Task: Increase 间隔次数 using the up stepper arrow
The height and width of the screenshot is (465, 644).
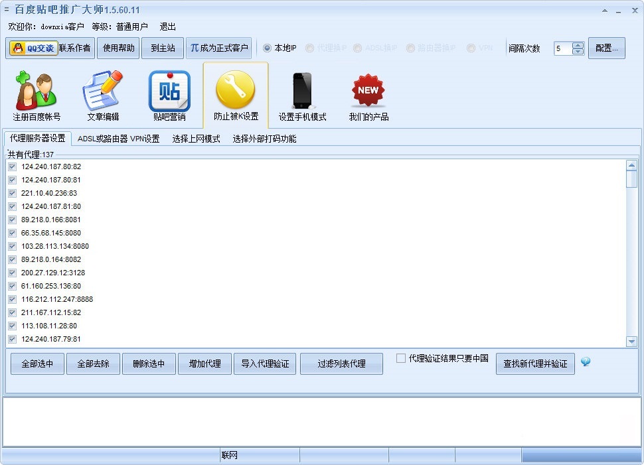Action: coord(578,44)
